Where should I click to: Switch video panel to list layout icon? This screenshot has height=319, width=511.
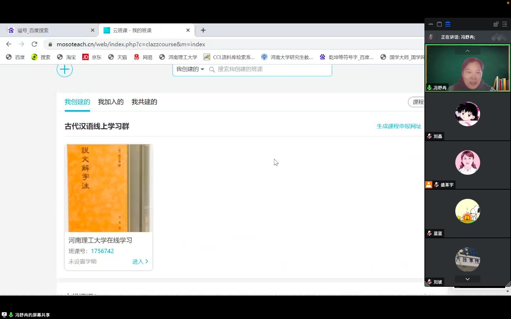tap(448, 24)
